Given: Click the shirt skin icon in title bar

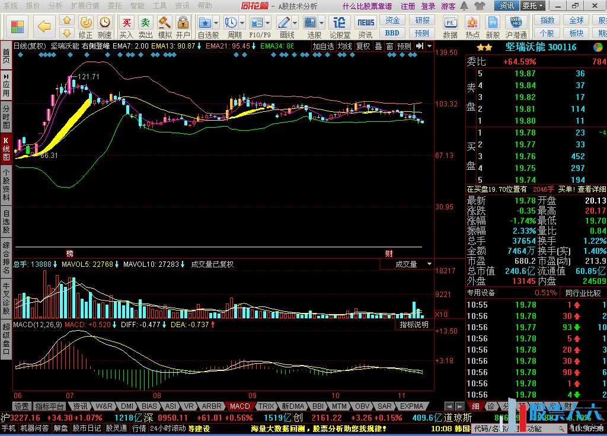Looking at the screenshot, I should tap(479, 6).
